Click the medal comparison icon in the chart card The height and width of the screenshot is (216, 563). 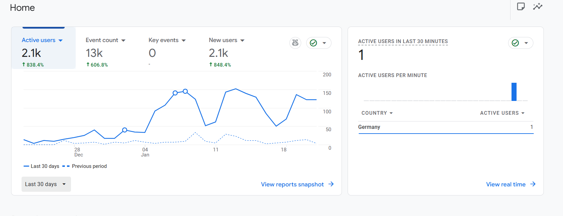tap(295, 43)
